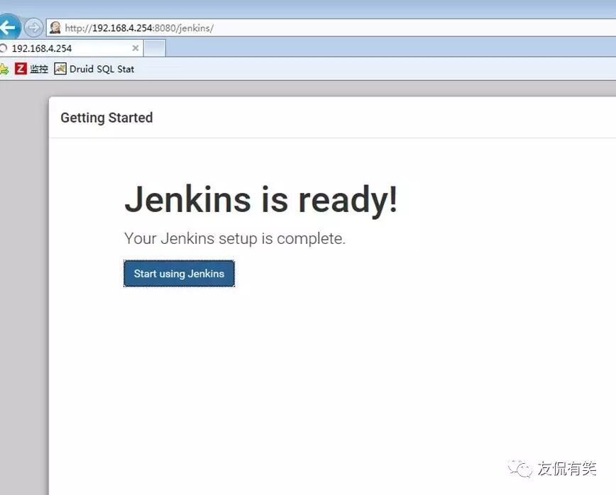This screenshot has width=616, height=495.
Task: Click the Jenkins favicon in address bar
Action: point(55,28)
